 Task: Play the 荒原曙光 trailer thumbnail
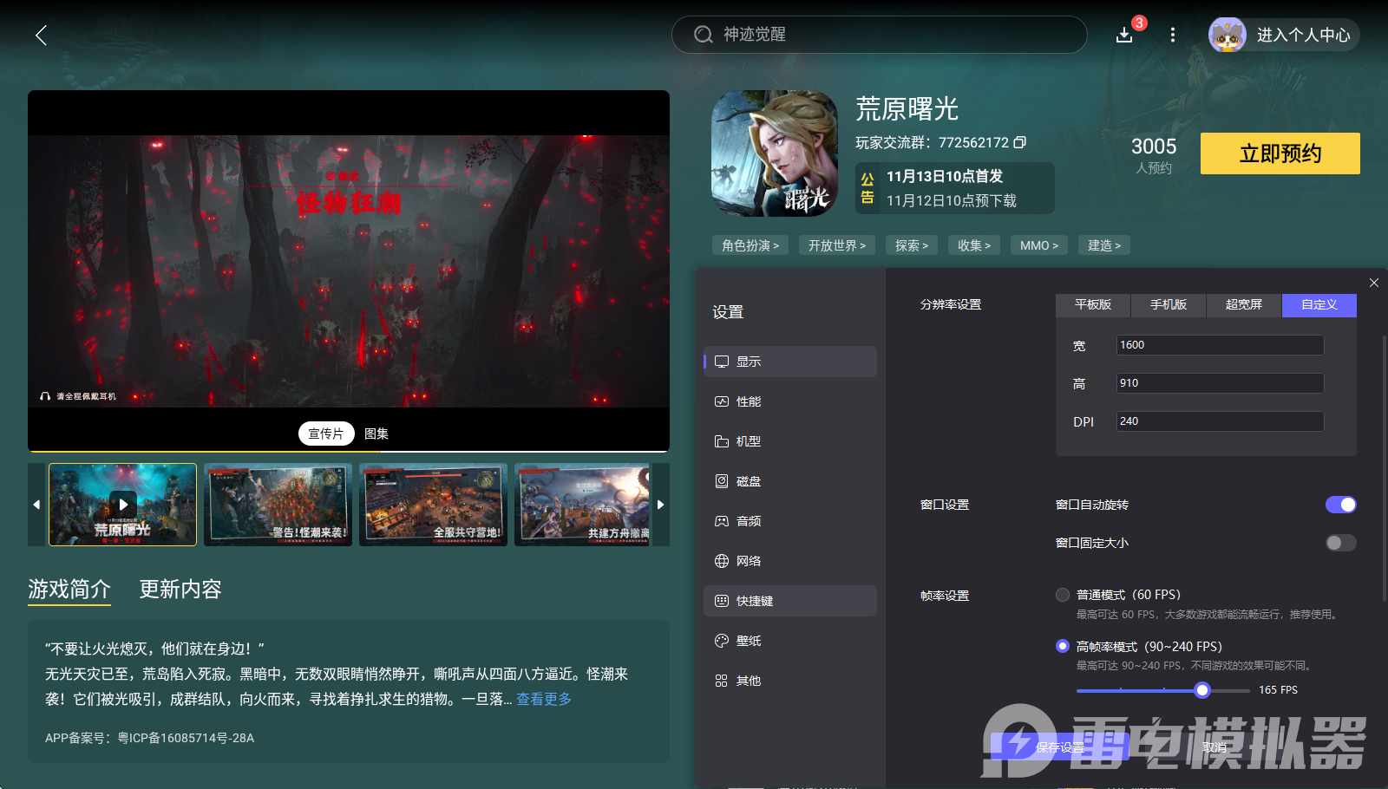[123, 505]
